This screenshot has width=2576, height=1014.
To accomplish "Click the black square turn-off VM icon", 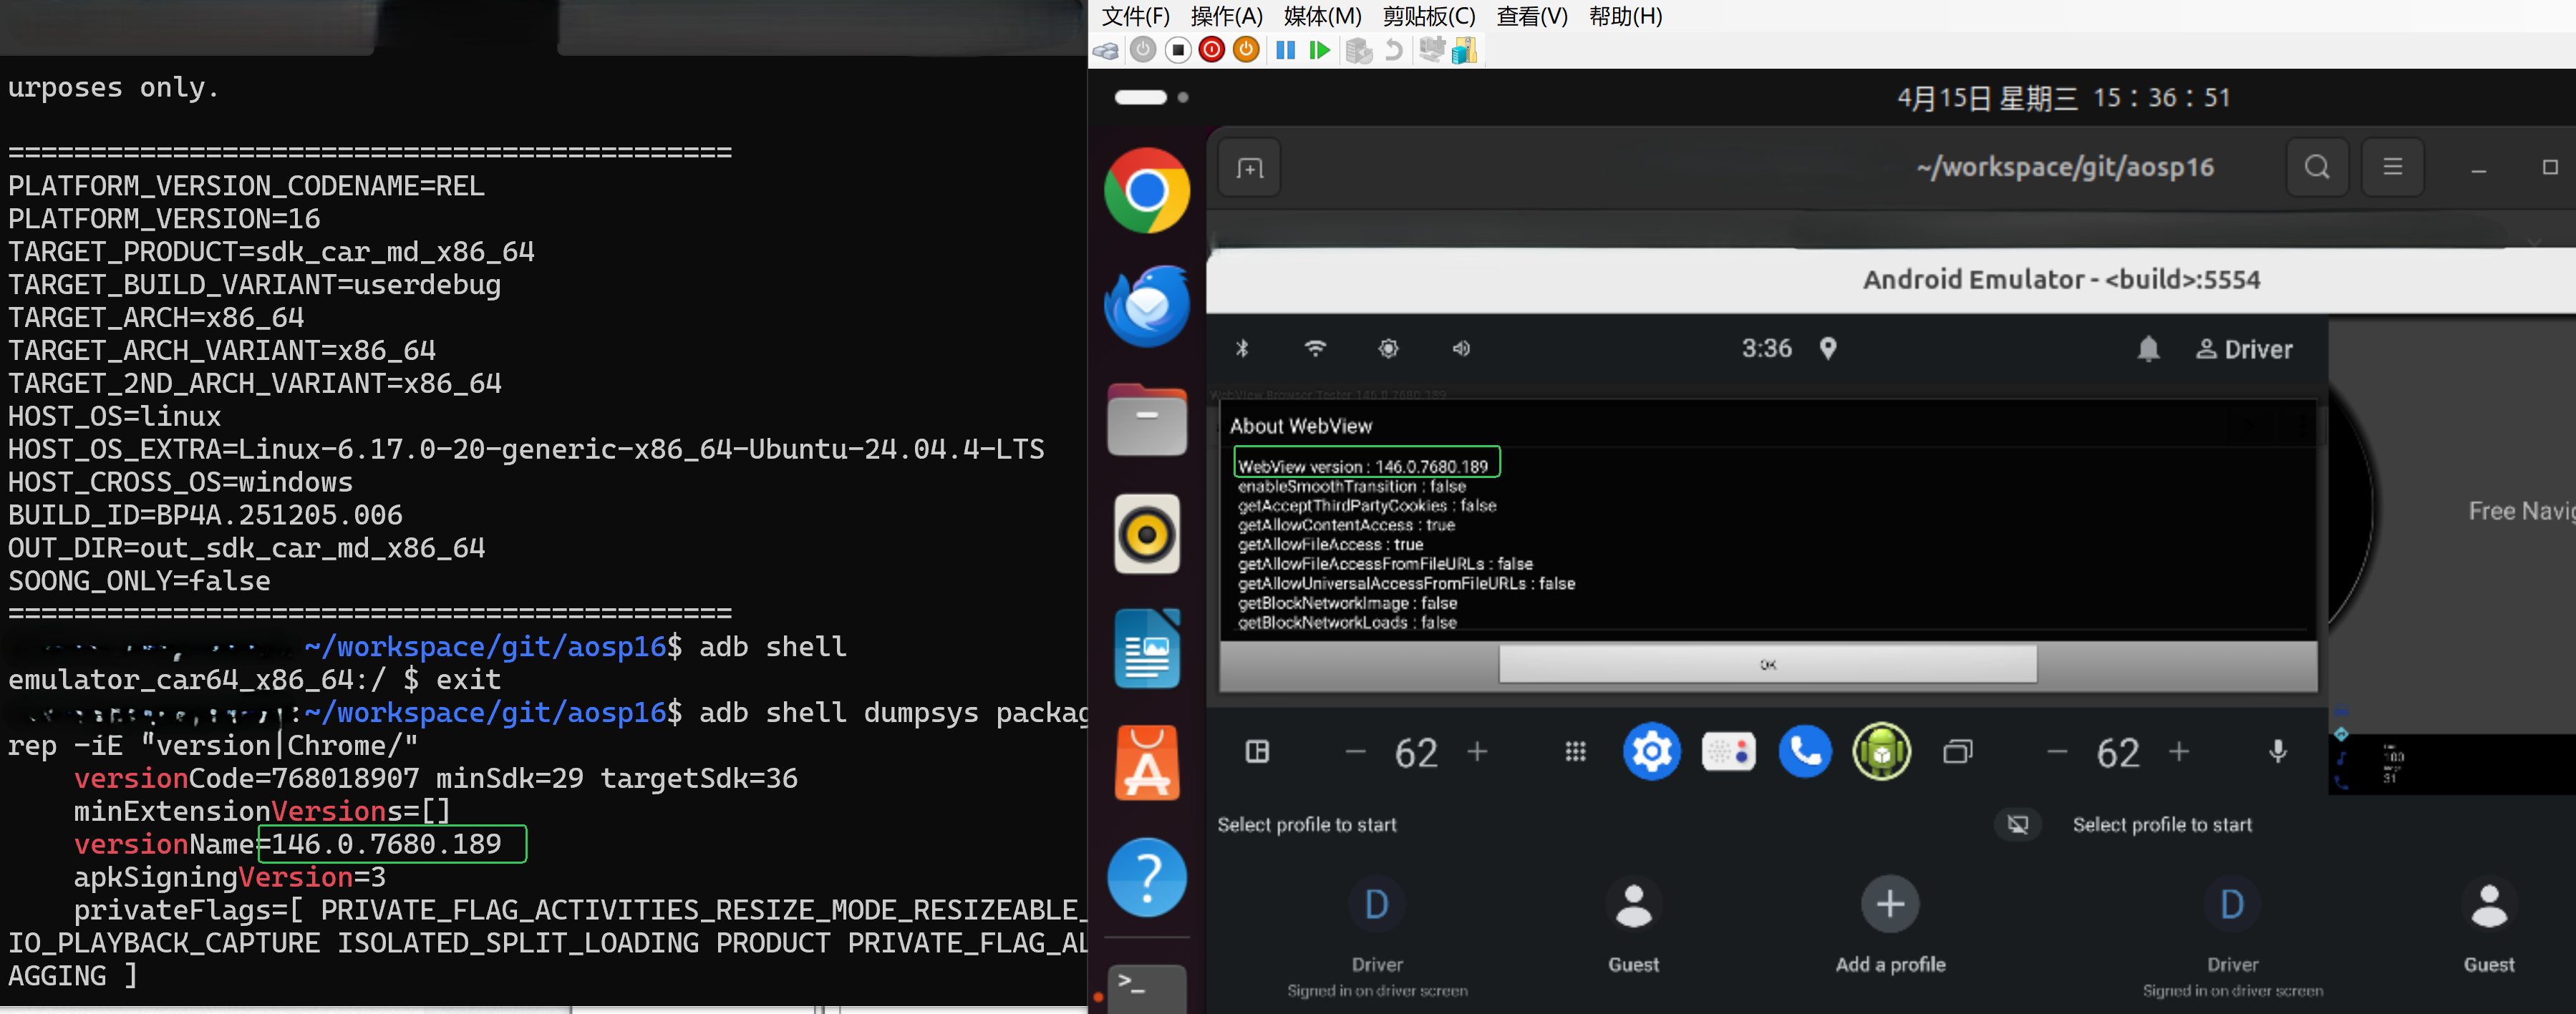I will (1178, 50).
